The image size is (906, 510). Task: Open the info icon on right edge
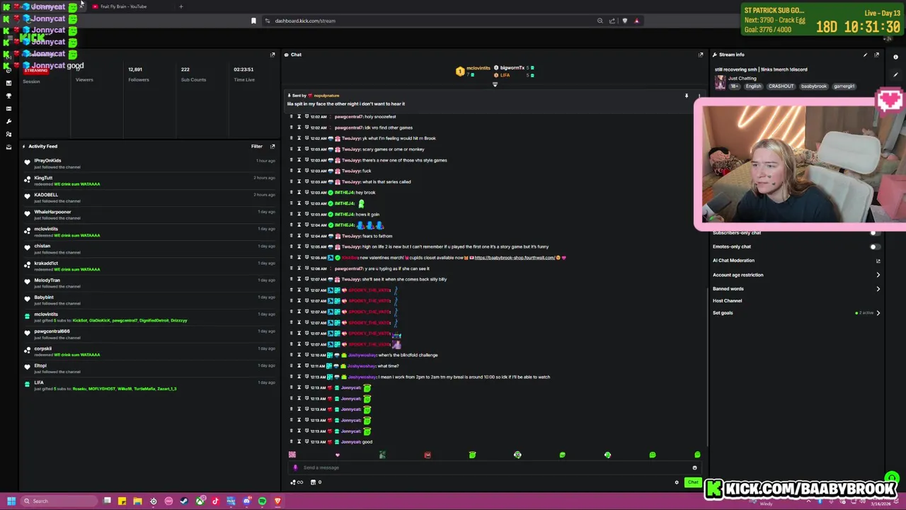coord(895,57)
